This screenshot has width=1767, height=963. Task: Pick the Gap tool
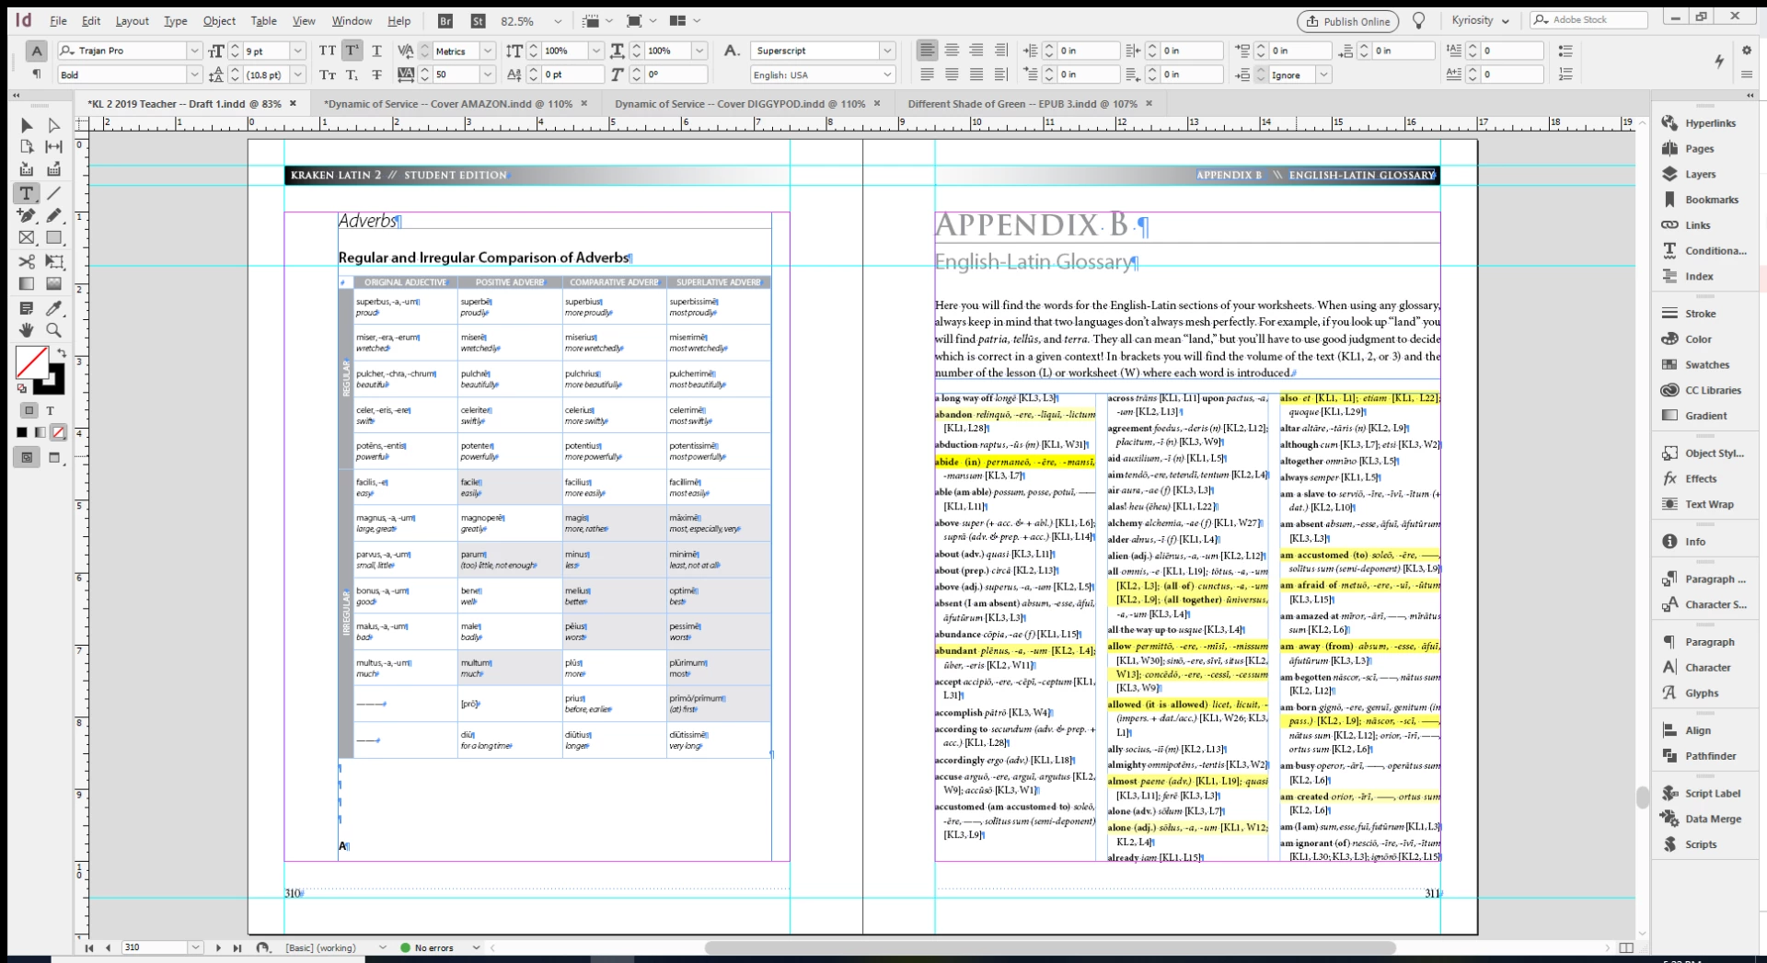[54, 147]
